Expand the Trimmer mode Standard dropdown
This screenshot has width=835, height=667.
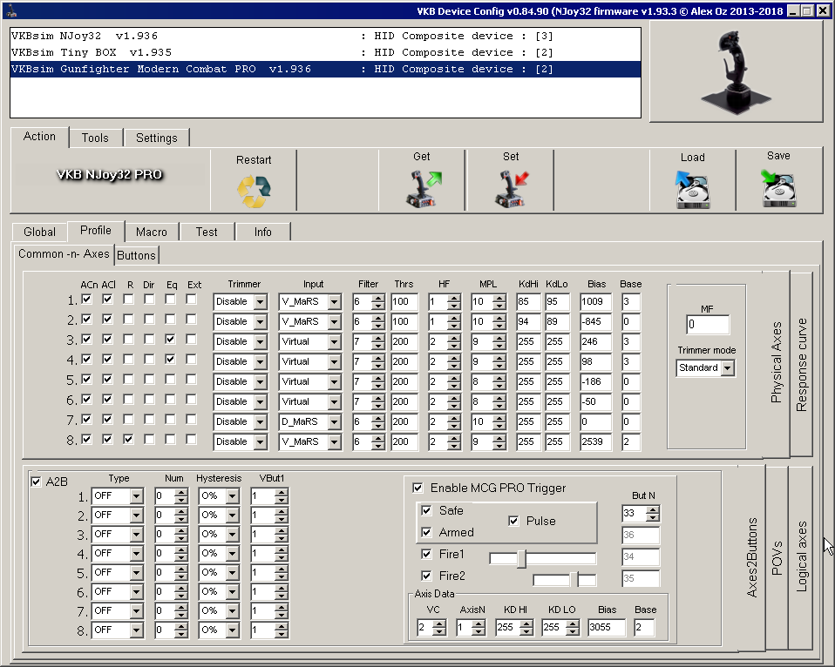728,368
